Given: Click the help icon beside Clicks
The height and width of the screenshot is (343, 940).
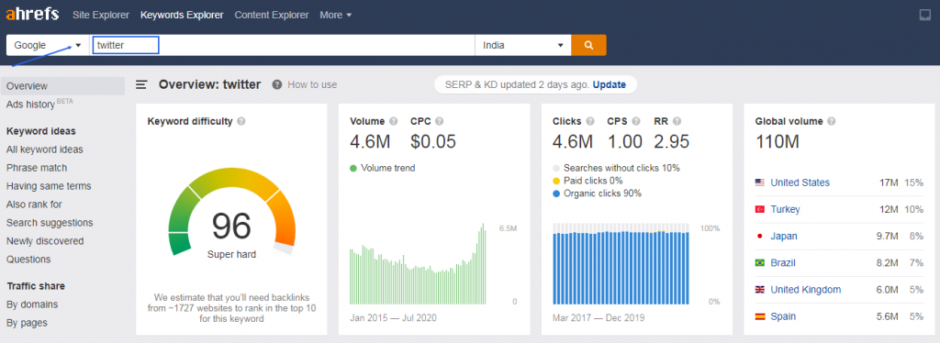Looking at the screenshot, I should pos(590,121).
